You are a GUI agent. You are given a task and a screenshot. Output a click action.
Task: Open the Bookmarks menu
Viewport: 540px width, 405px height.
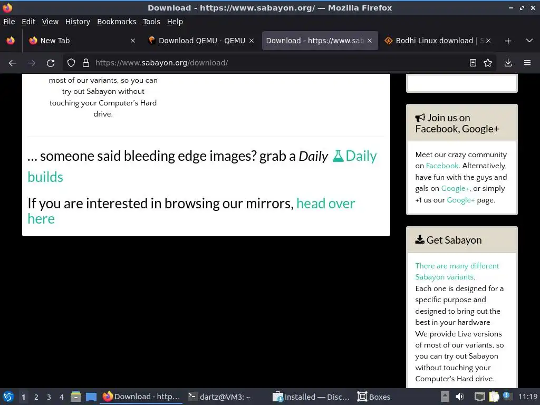click(117, 22)
